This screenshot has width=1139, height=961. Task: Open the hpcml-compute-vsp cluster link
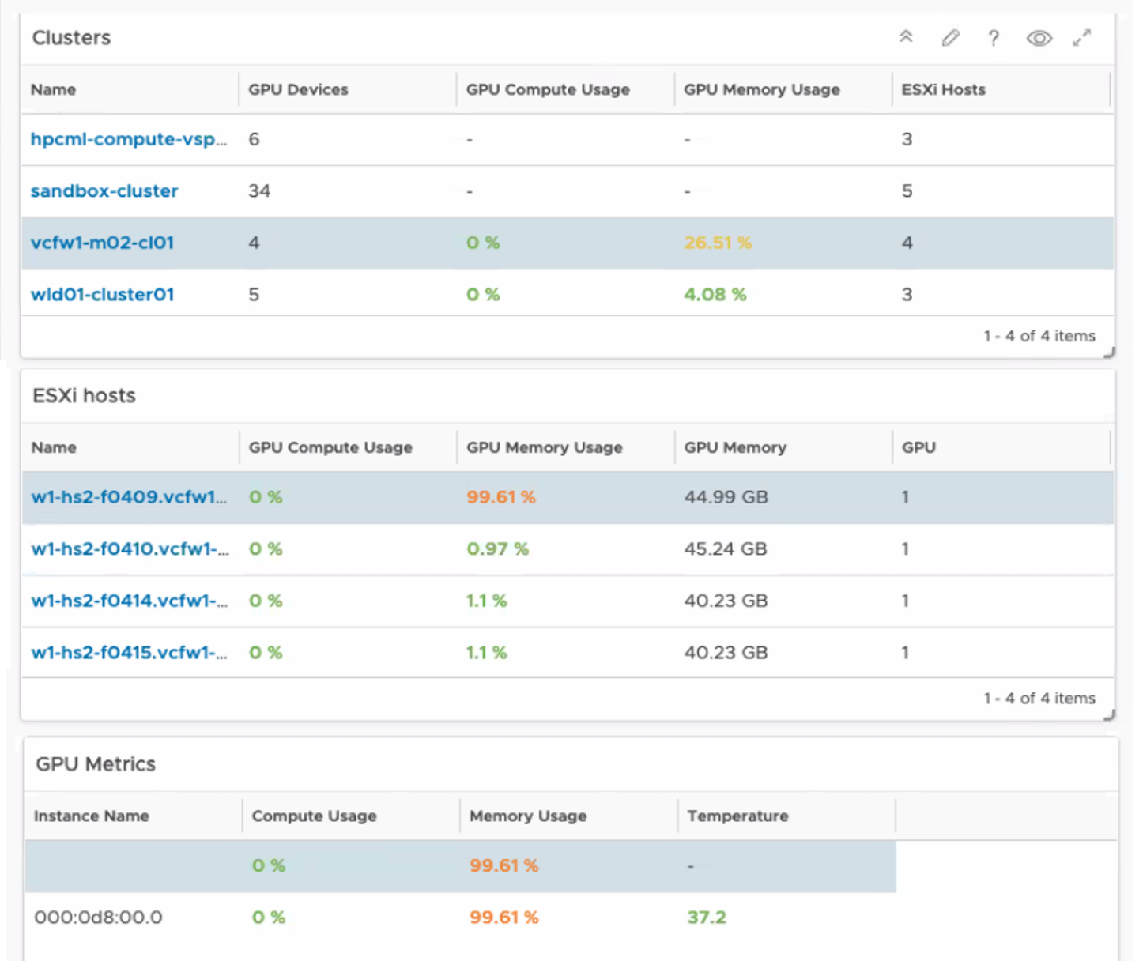point(128,139)
